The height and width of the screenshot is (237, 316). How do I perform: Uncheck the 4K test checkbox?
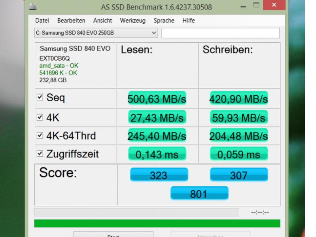(x=40, y=117)
